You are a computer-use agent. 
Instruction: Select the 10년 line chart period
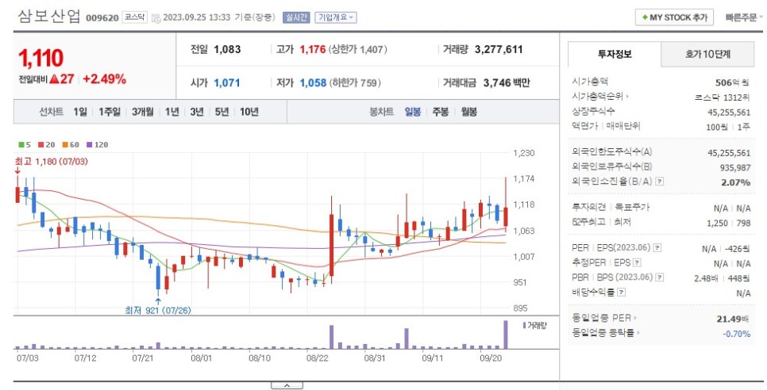[249, 112]
